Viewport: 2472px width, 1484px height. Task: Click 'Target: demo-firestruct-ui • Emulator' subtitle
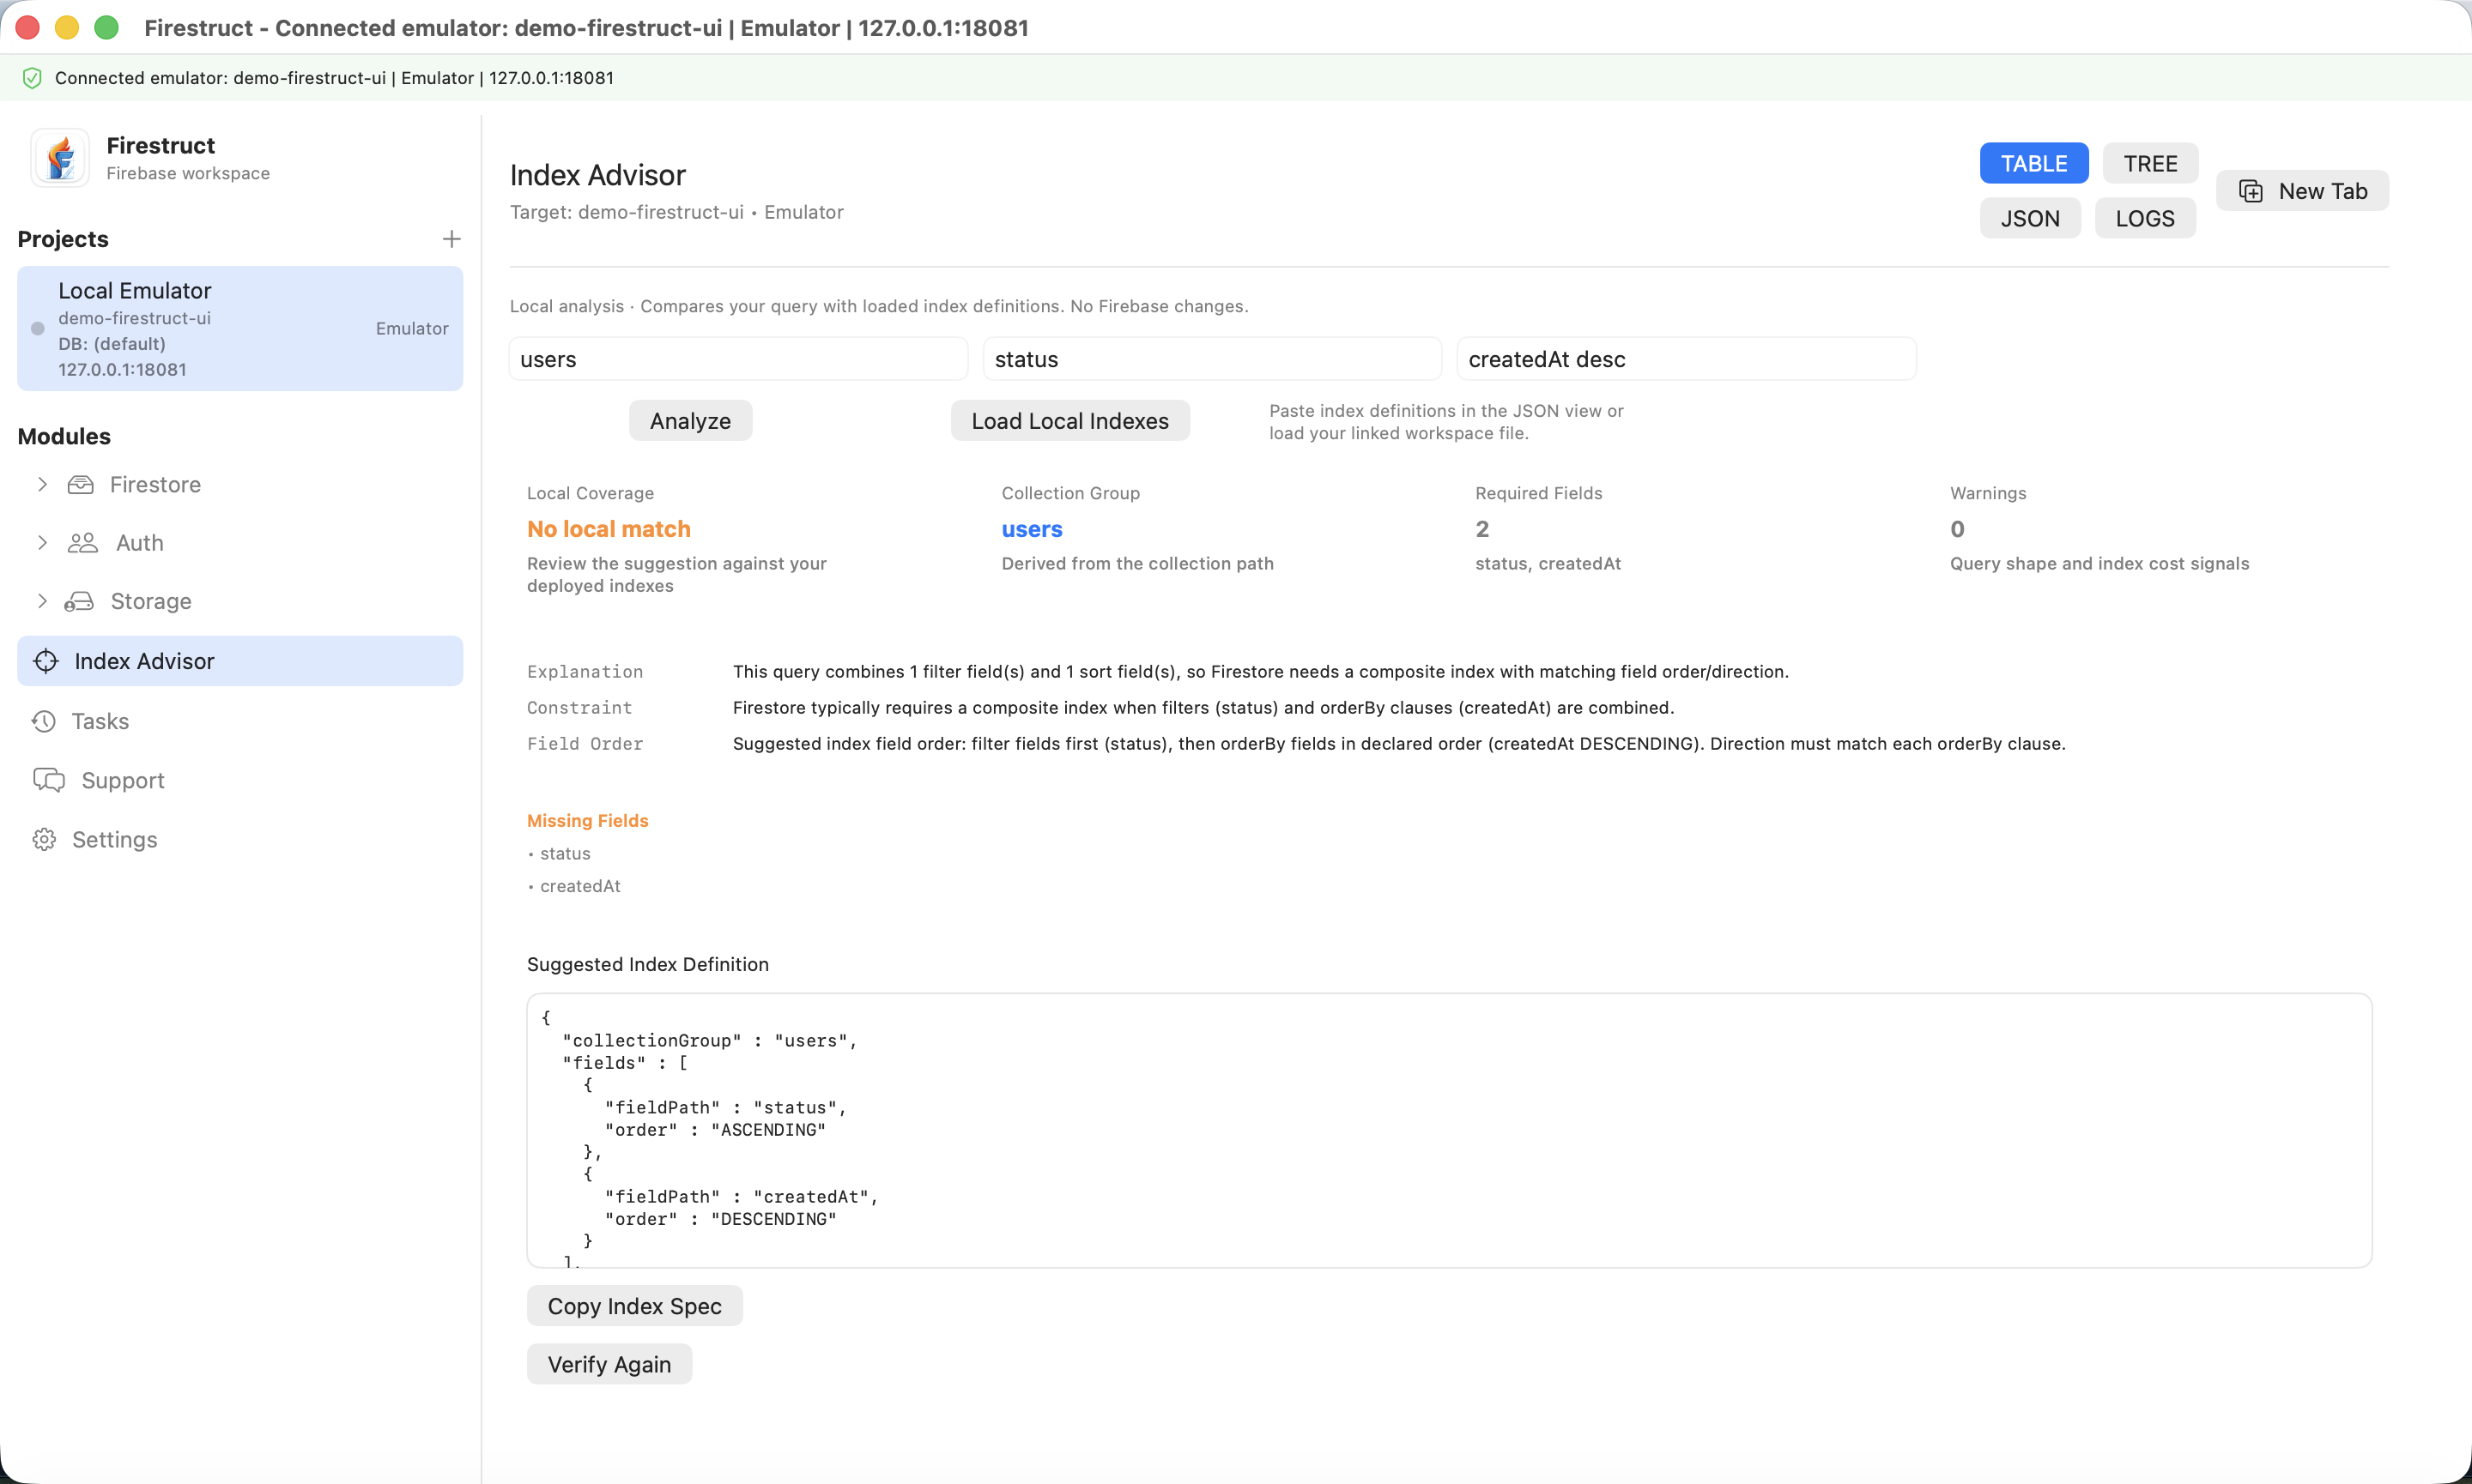(677, 213)
